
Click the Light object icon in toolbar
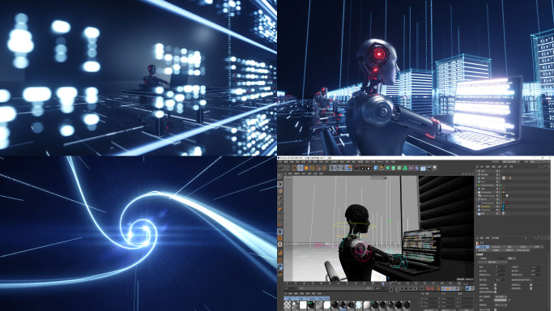pos(435,168)
